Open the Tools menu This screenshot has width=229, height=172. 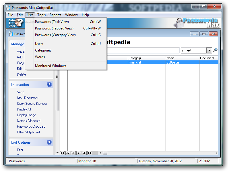click(x=42, y=15)
